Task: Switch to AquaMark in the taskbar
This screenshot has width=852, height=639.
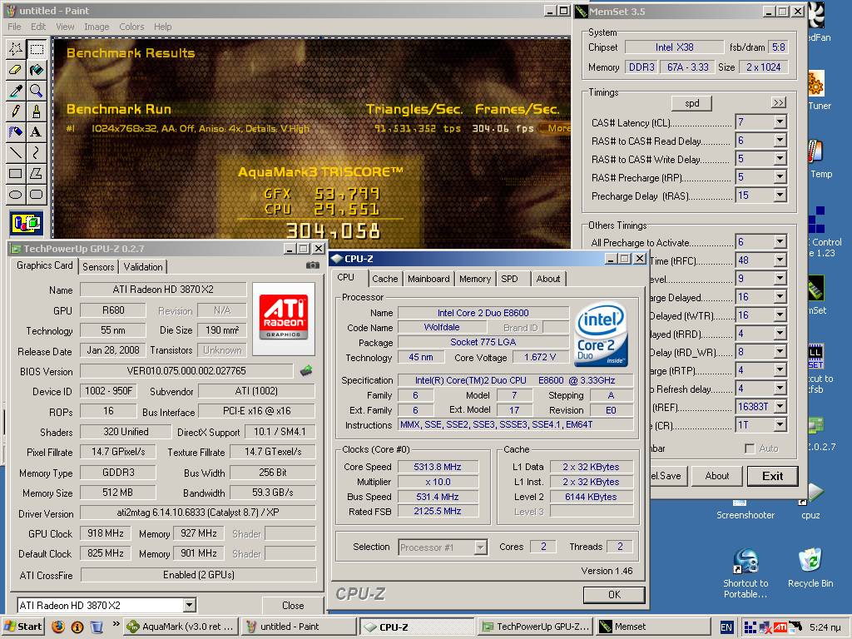Action: point(181,627)
